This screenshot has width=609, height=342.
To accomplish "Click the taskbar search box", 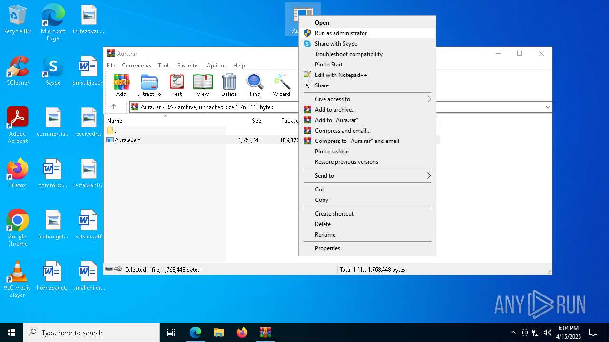I will [91, 332].
